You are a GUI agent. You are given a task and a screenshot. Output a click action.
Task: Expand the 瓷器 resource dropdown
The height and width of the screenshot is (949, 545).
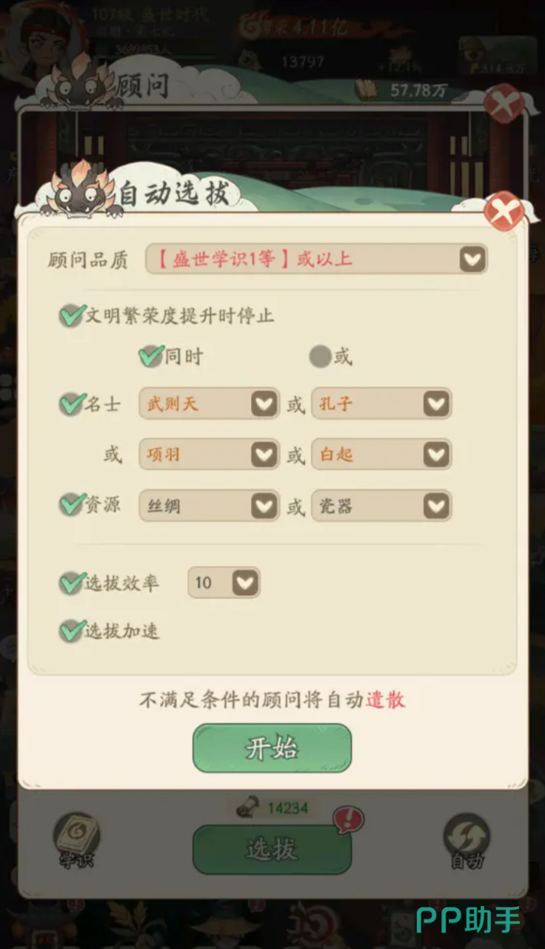click(x=381, y=506)
